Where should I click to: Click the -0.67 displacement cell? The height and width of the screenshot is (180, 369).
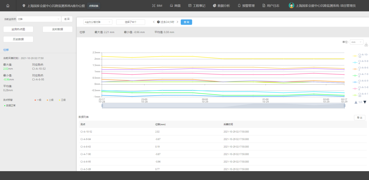(x=158, y=139)
